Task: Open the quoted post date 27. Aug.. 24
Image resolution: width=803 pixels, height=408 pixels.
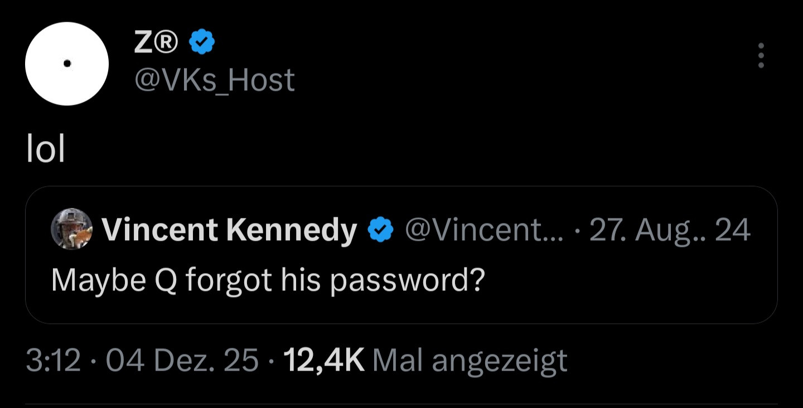Action: (669, 230)
